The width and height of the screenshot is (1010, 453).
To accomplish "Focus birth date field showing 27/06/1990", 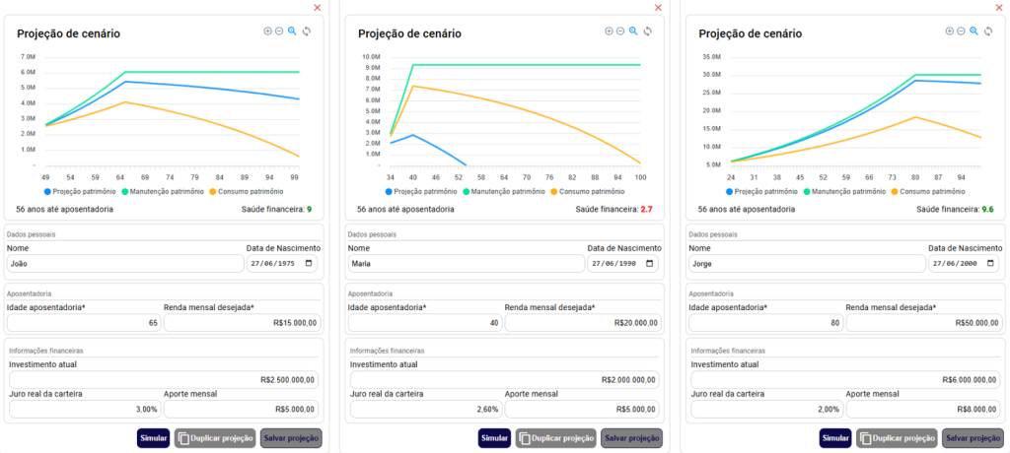I will tap(623, 263).
